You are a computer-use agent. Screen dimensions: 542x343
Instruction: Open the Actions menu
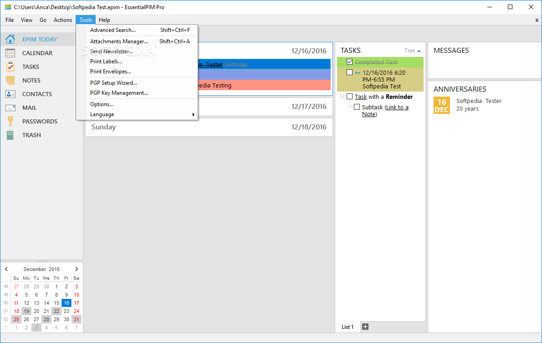pos(62,20)
